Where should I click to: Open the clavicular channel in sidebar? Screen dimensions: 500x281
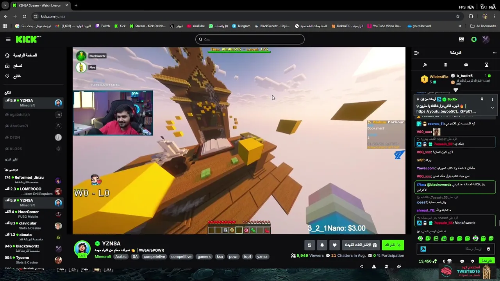(x=33, y=226)
